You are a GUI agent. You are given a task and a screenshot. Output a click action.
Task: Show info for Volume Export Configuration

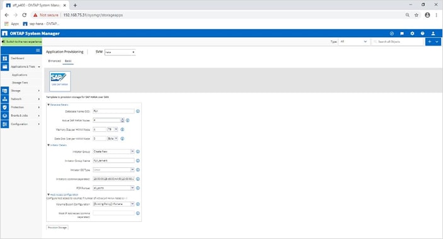click(138, 204)
